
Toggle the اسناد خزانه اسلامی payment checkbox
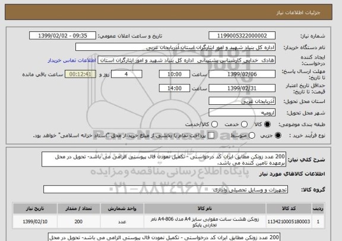click(211, 136)
